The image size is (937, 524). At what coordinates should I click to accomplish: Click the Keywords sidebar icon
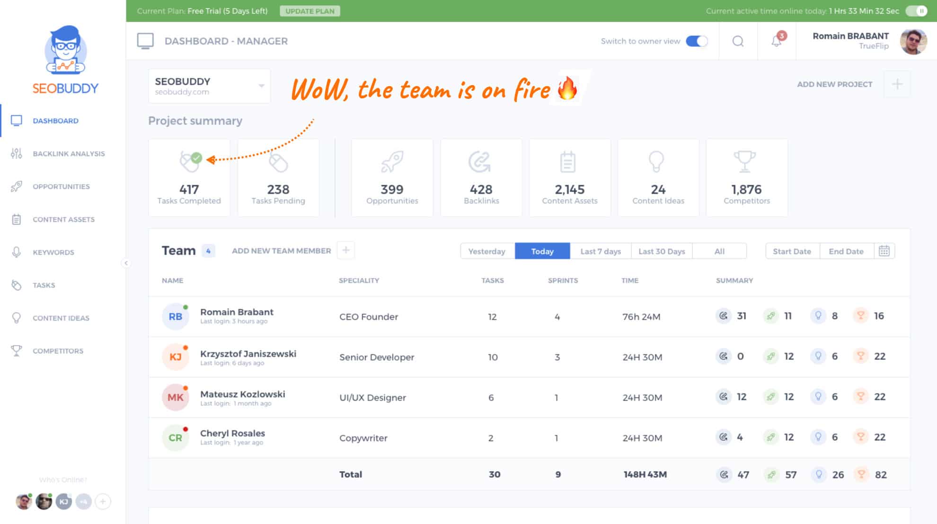(x=17, y=252)
